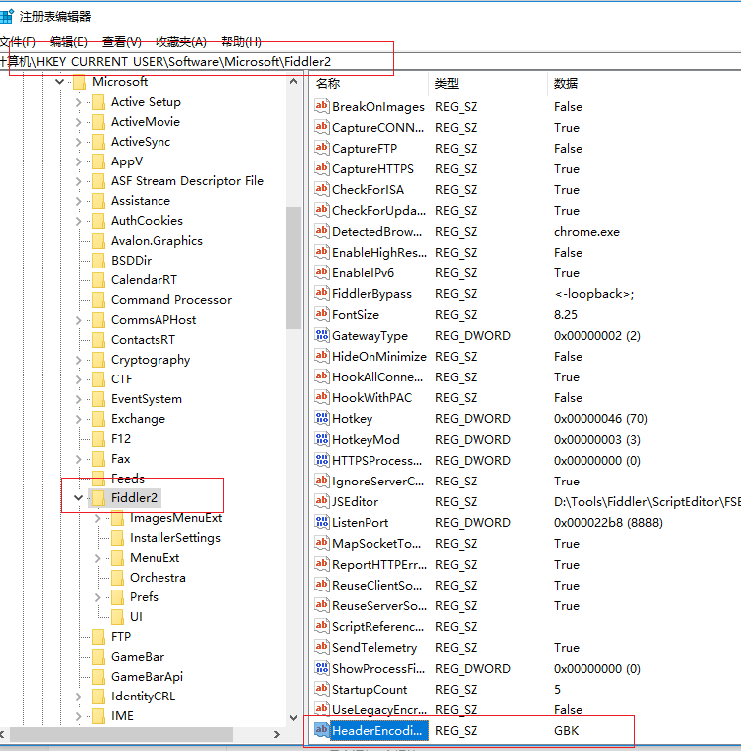This screenshot has width=741, height=751.
Task: Expand the MenuExt subkey
Action: pyautogui.click(x=98, y=558)
